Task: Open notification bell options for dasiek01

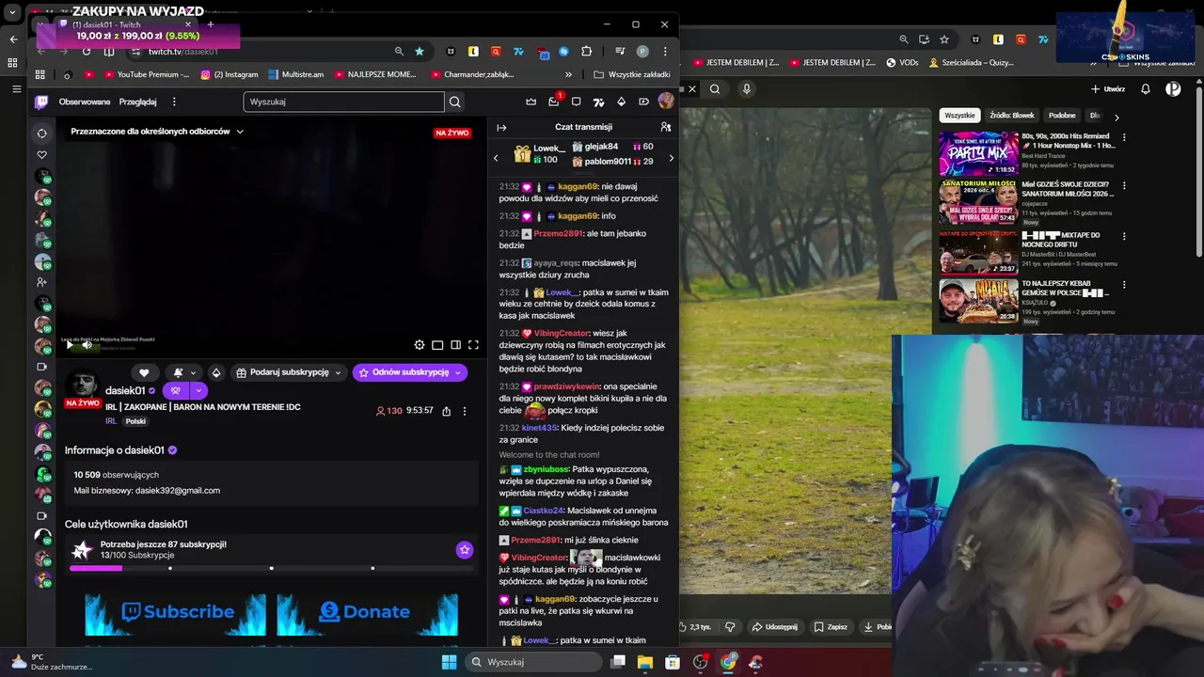Action: pos(183,372)
